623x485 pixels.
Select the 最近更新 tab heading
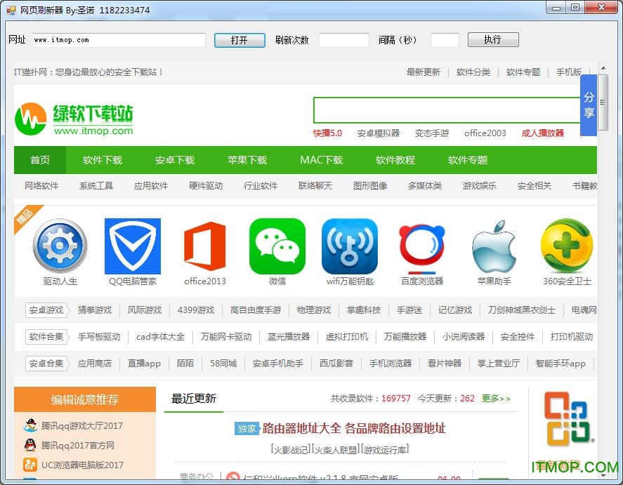coord(194,399)
